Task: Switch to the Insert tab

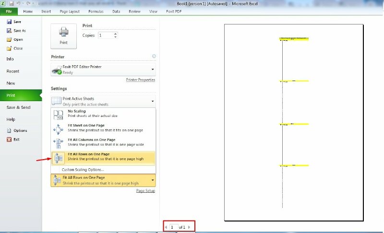Action: coord(46,12)
